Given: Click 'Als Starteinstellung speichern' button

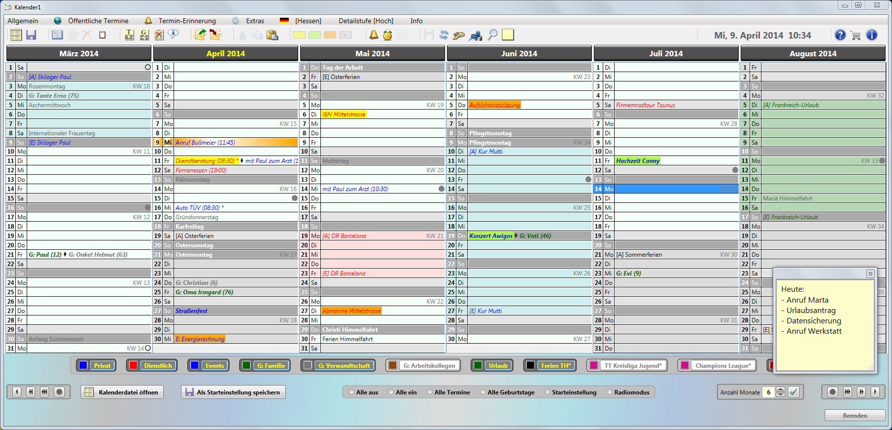Looking at the screenshot, I should 233,392.
